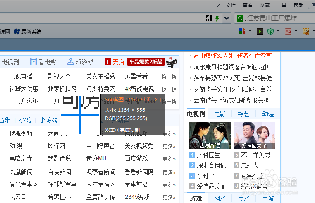The image size is (315, 203).
Task: Open the 迅雷看看 link
Action: coord(136,77)
